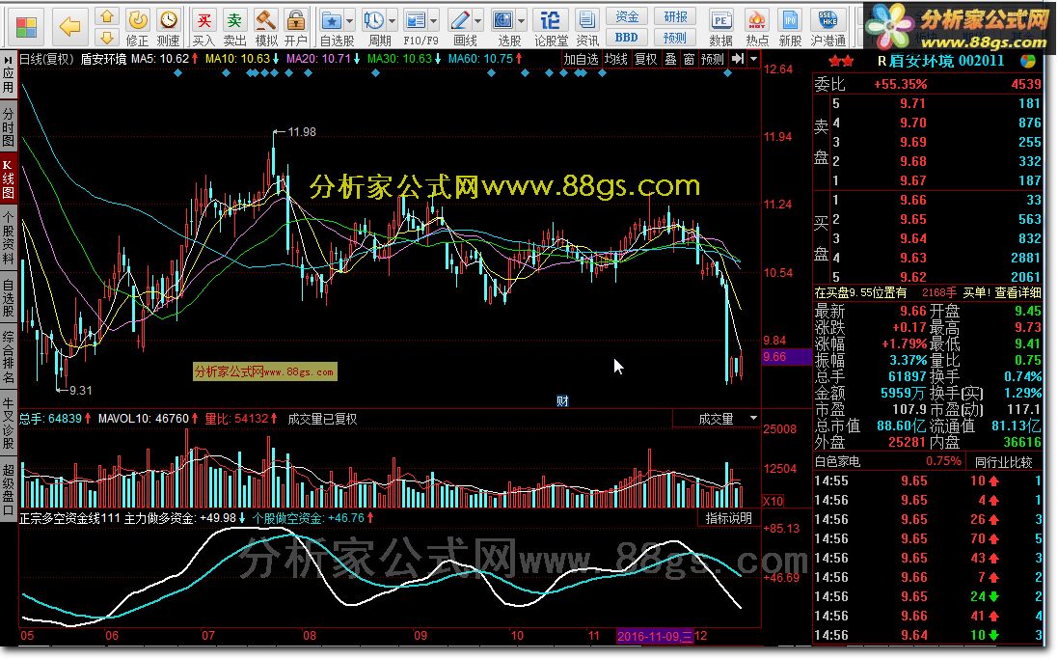Select the 画线 drawing pencil tool
Image resolution: width=1058 pixels, height=659 pixels.
point(459,20)
